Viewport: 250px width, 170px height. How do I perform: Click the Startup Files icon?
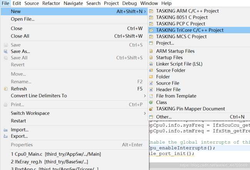pos(151,57)
